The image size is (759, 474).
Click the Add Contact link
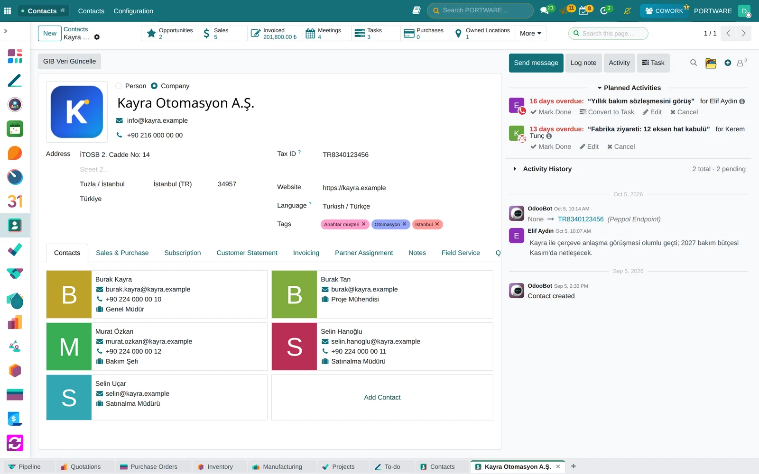pyautogui.click(x=382, y=397)
